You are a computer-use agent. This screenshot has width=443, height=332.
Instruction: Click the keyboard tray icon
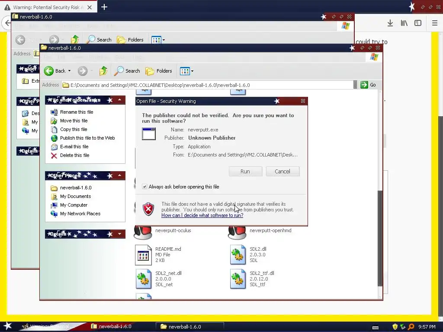376,328
